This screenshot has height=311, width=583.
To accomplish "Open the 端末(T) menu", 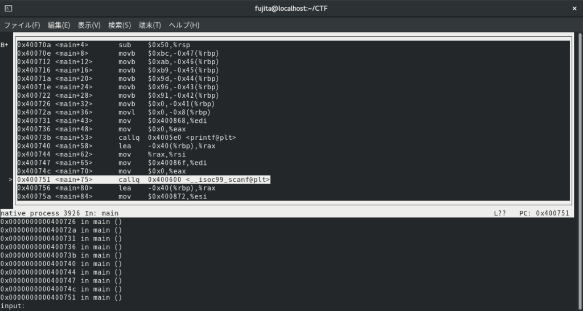I will 150,25.
